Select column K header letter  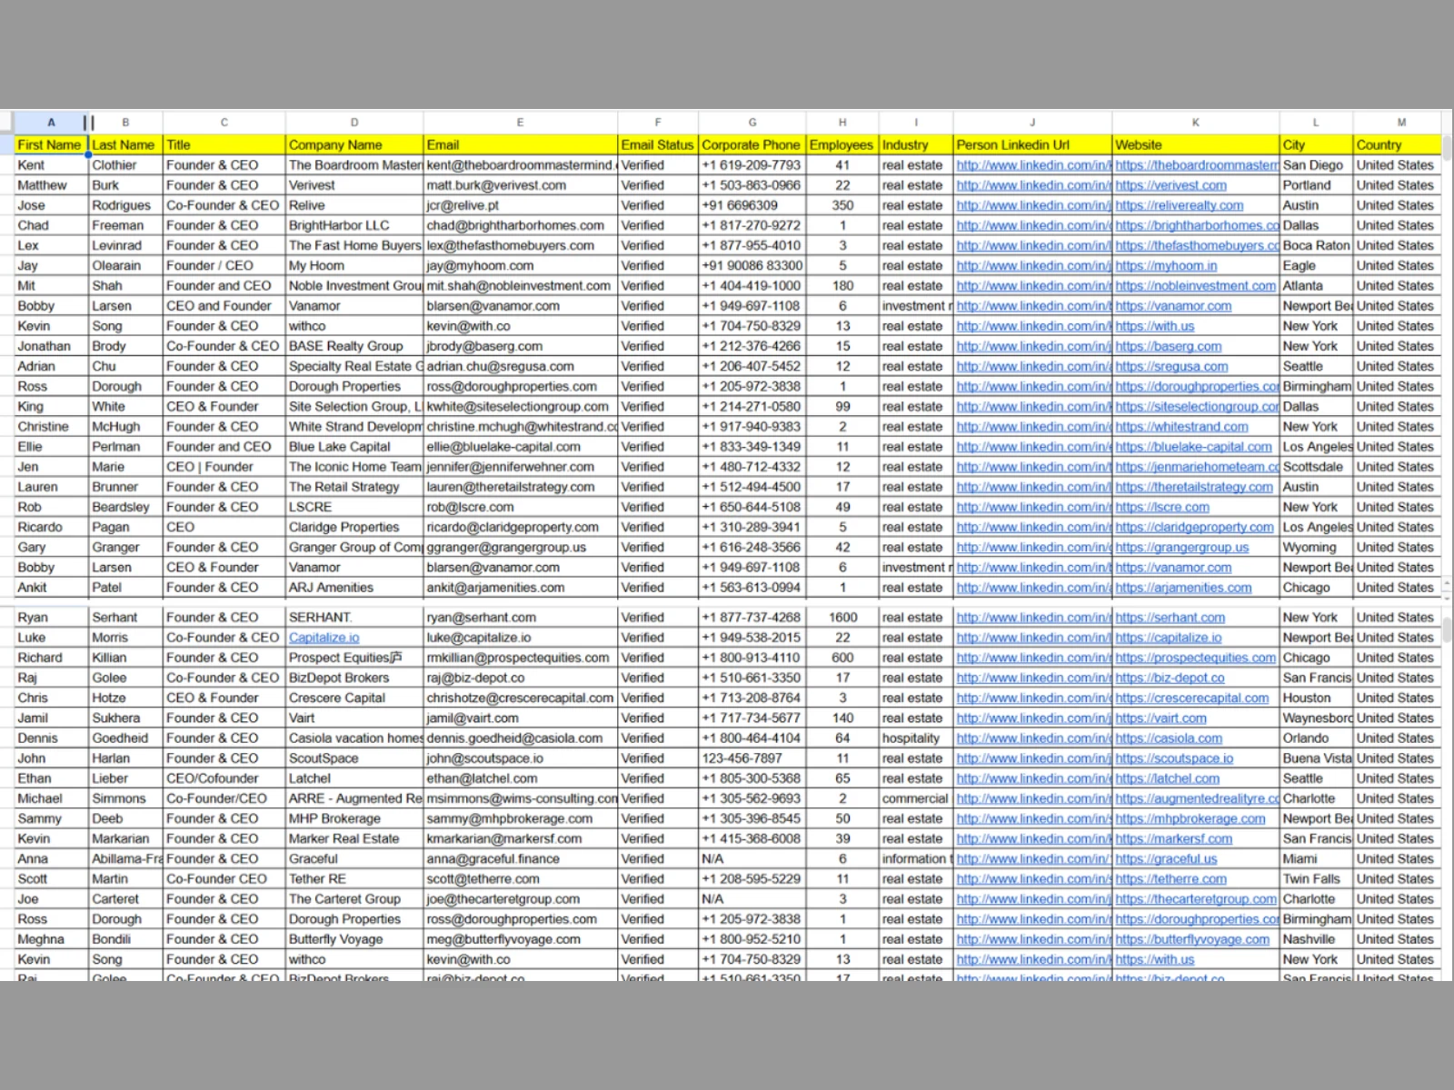1196,122
